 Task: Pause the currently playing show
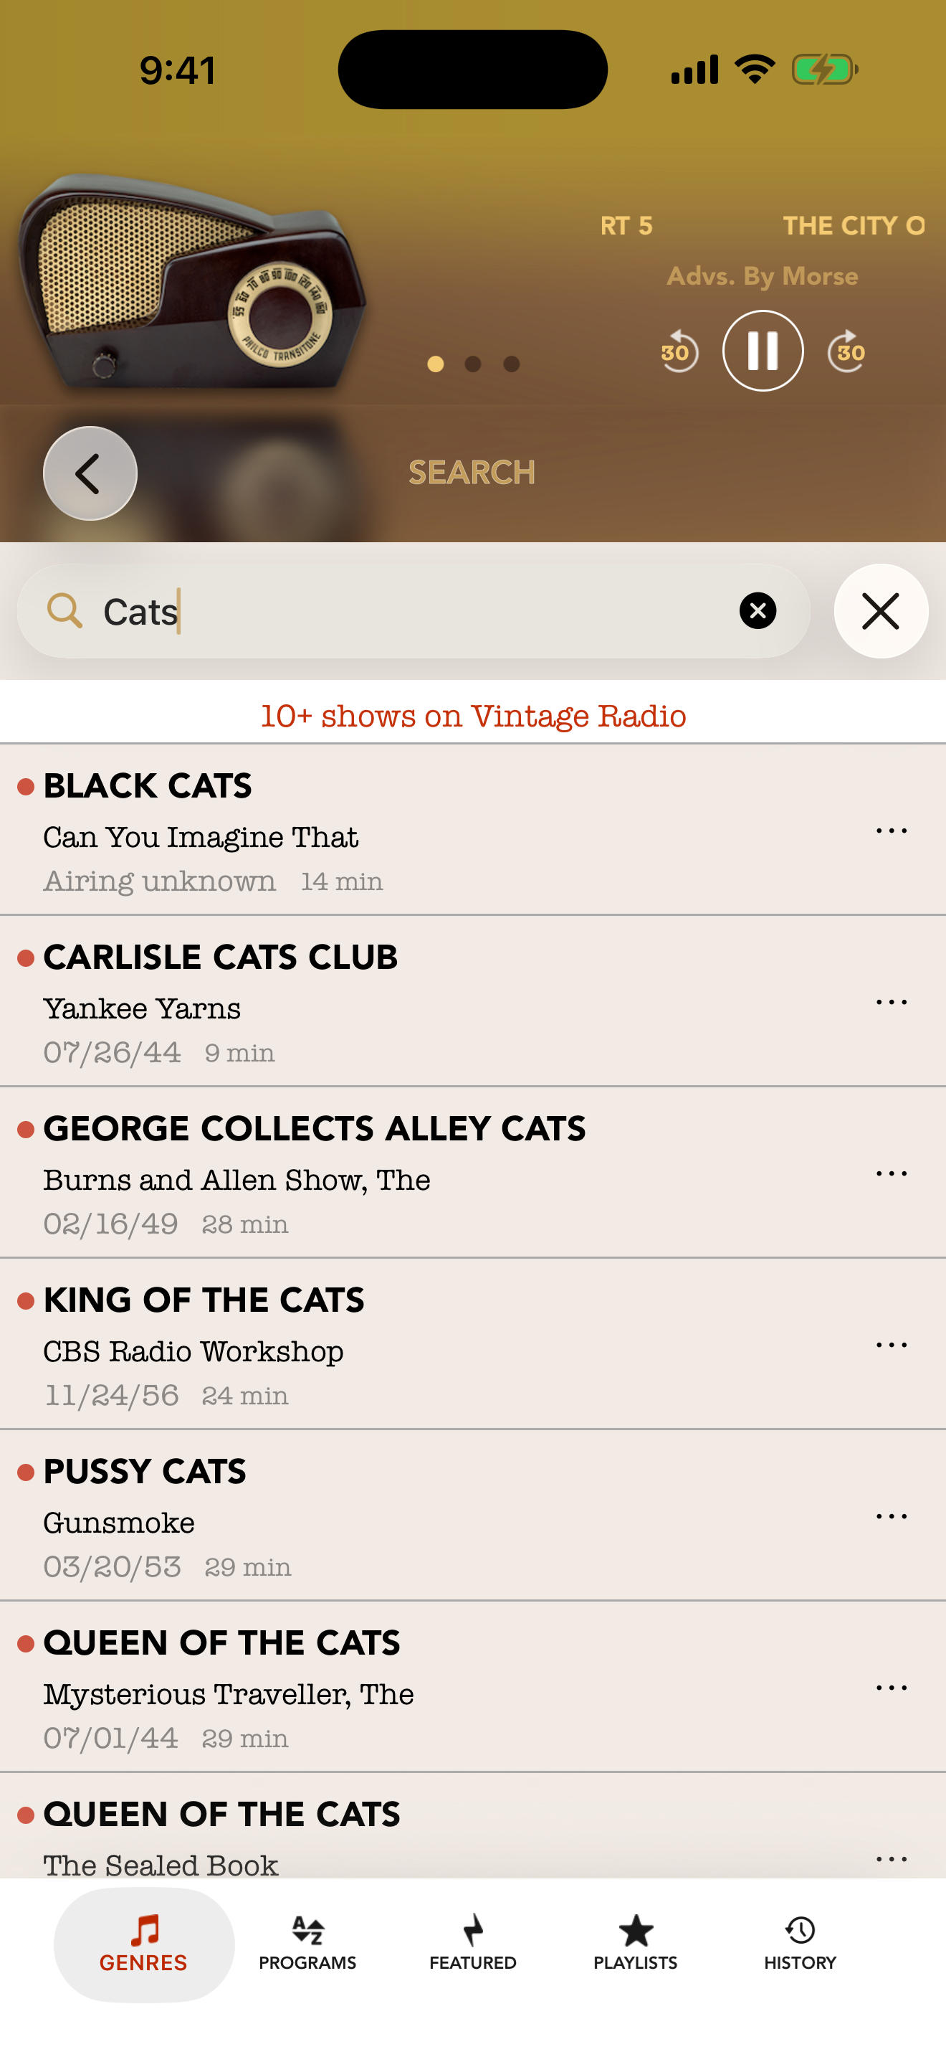pos(763,351)
